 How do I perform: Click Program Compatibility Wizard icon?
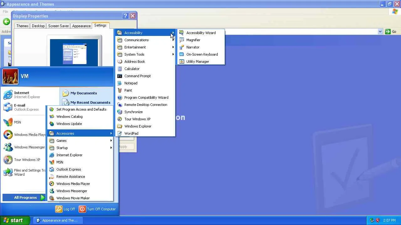(119, 97)
